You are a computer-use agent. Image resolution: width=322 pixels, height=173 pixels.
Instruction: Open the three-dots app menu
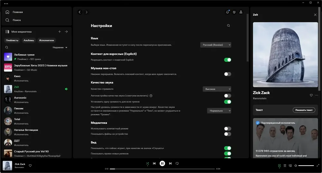[6, 4]
